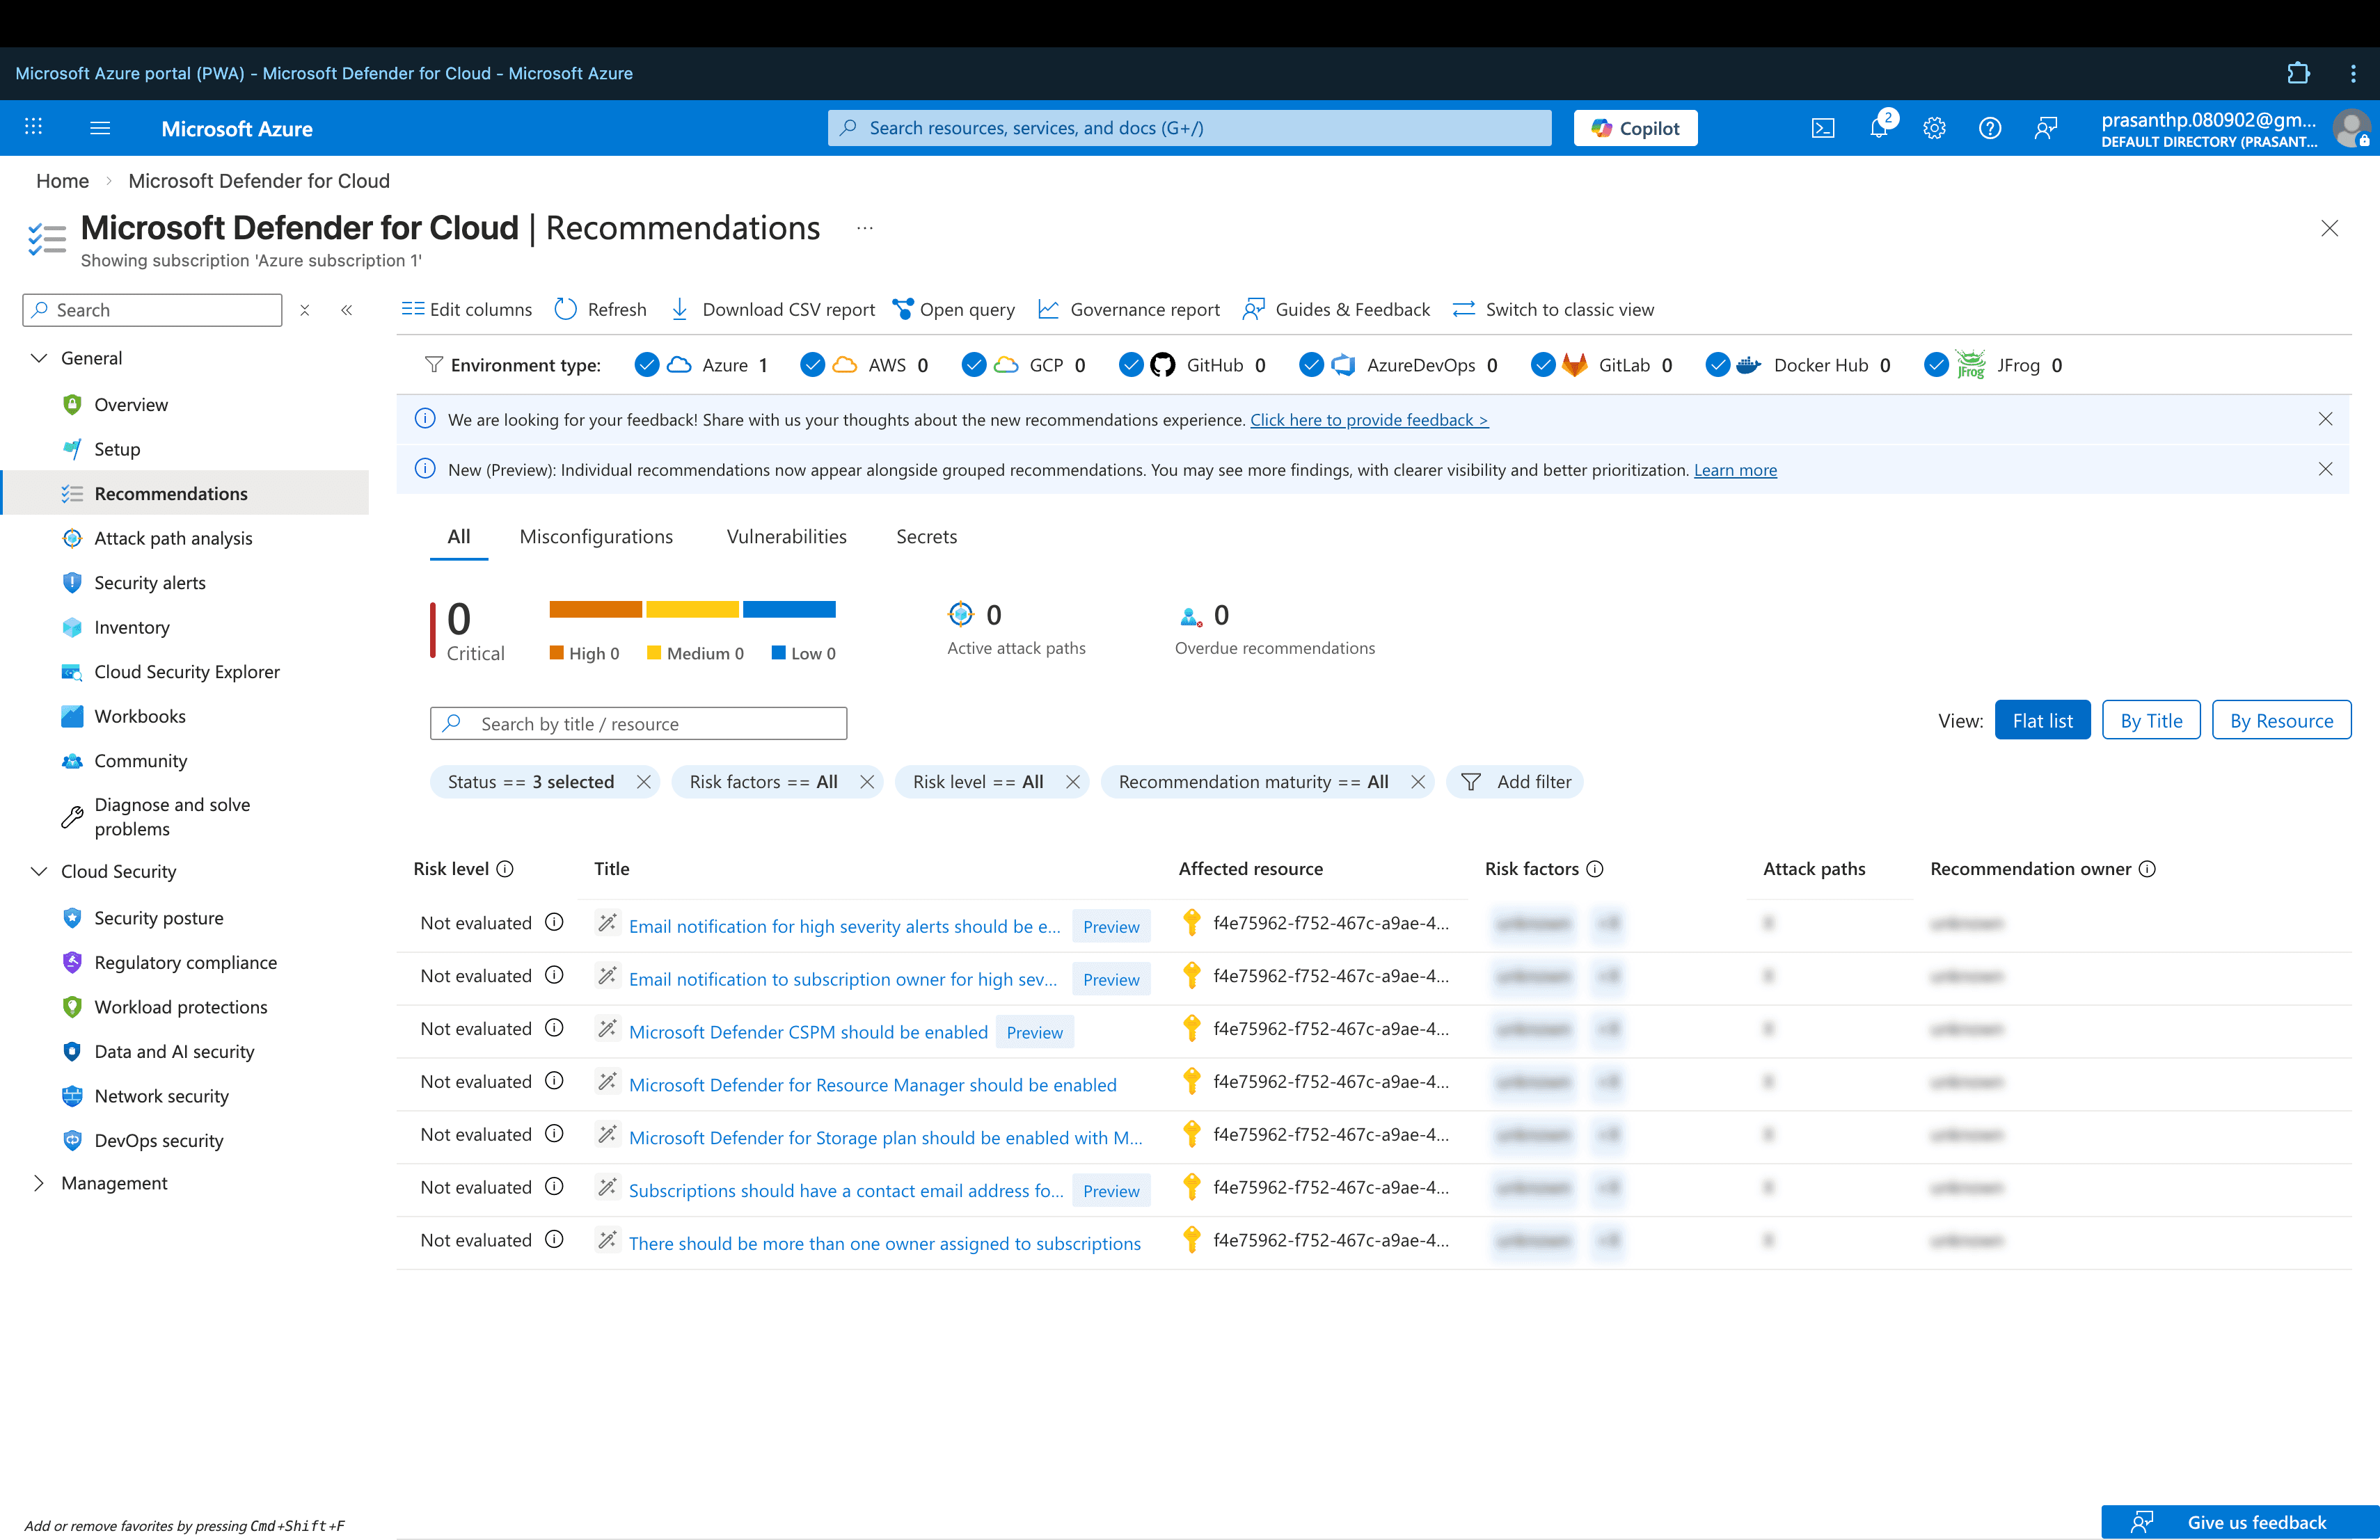This screenshot has height=1540, width=2380.
Task: Uncheck the Azure environment type filter
Action: 647,364
